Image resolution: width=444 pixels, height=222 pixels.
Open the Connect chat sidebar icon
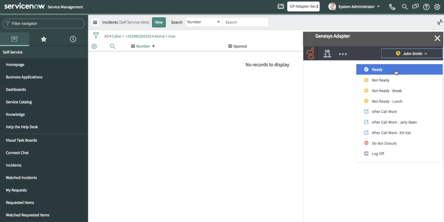(x=415, y=6)
